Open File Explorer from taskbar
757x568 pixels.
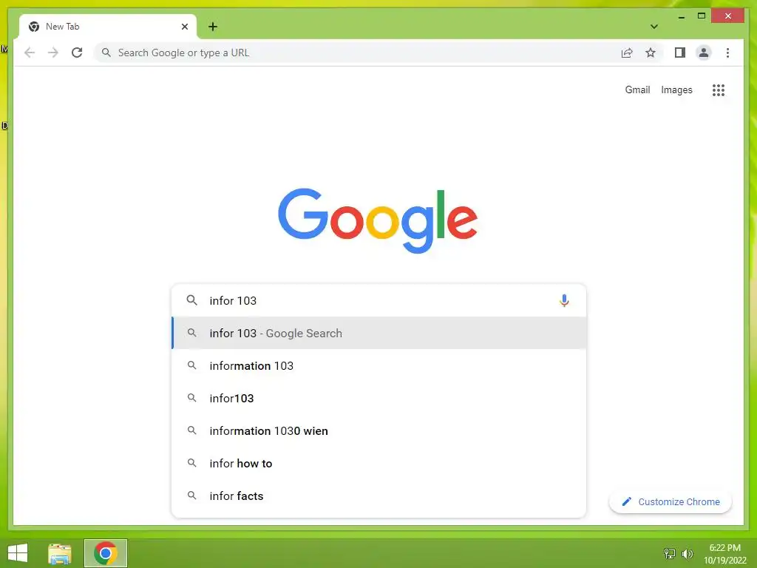click(60, 553)
